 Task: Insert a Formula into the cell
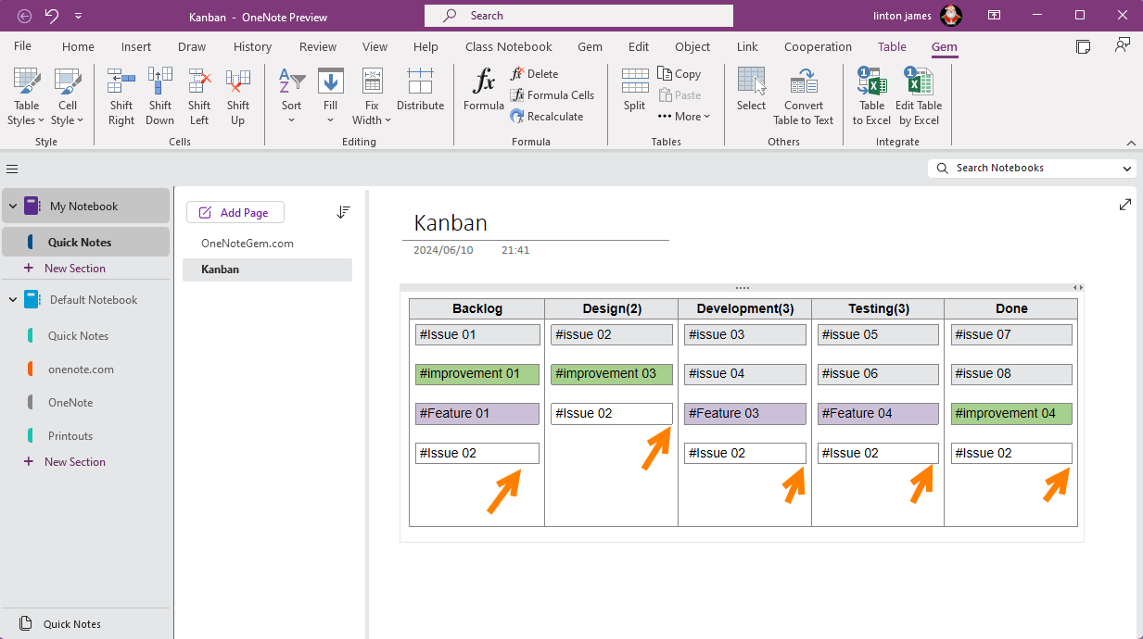click(484, 90)
